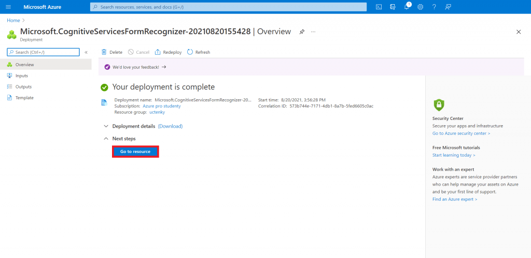
Task: Click the Go to resource button
Action: click(x=135, y=151)
